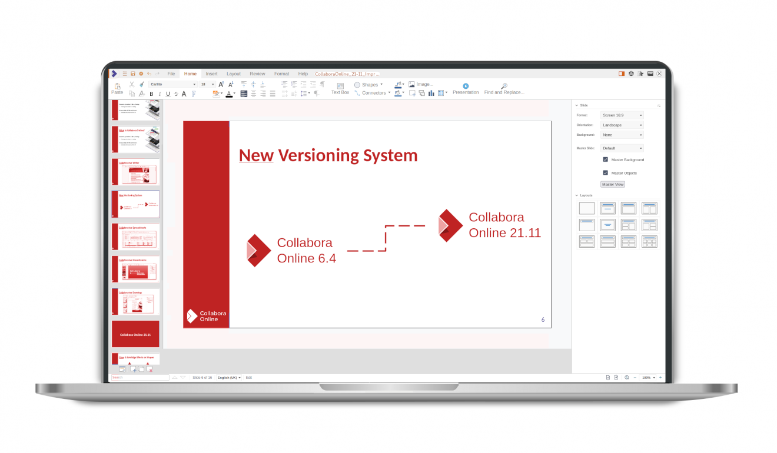The width and height of the screenshot is (777, 453).
Task: Enable Master Background checkbox
Action: tap(605, 159)
